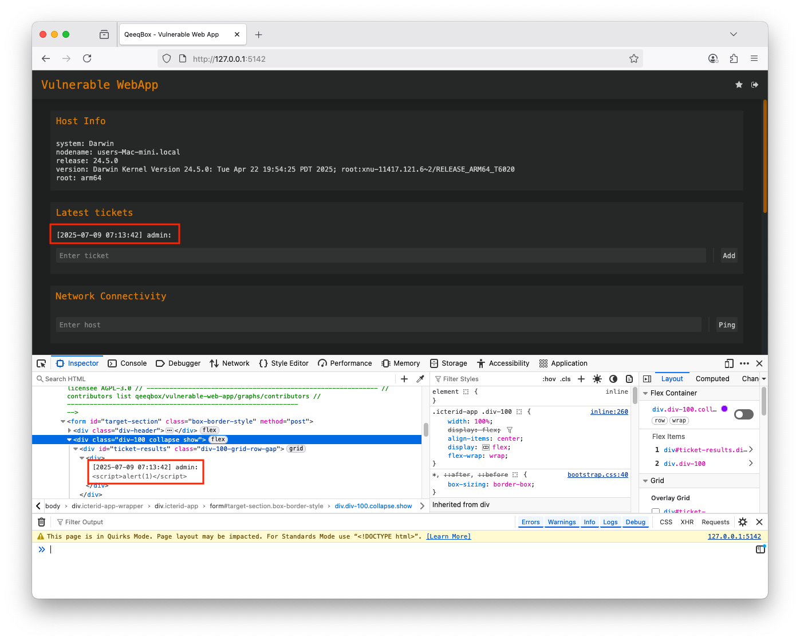This screenshot has width=800, height=641.
Task: Toggle the flexbox overlay switch for div.div-100
Action: (x=744, y=414)
